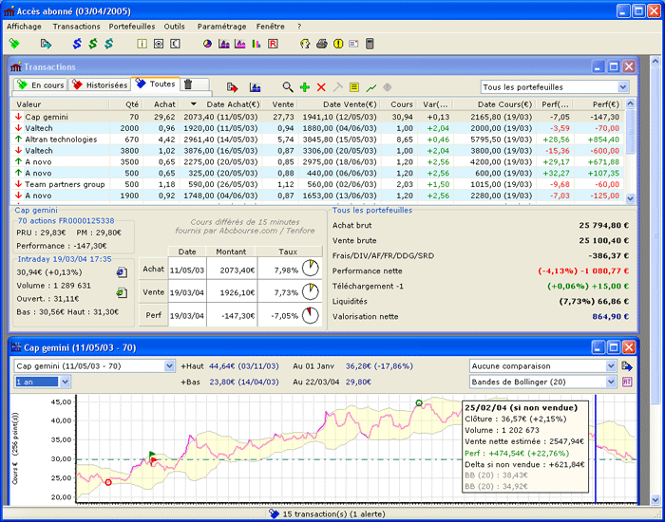Select the 'Cap gemini' row in transactions table
The width and height of the screenshot is (665, 522).
point(318,117)
